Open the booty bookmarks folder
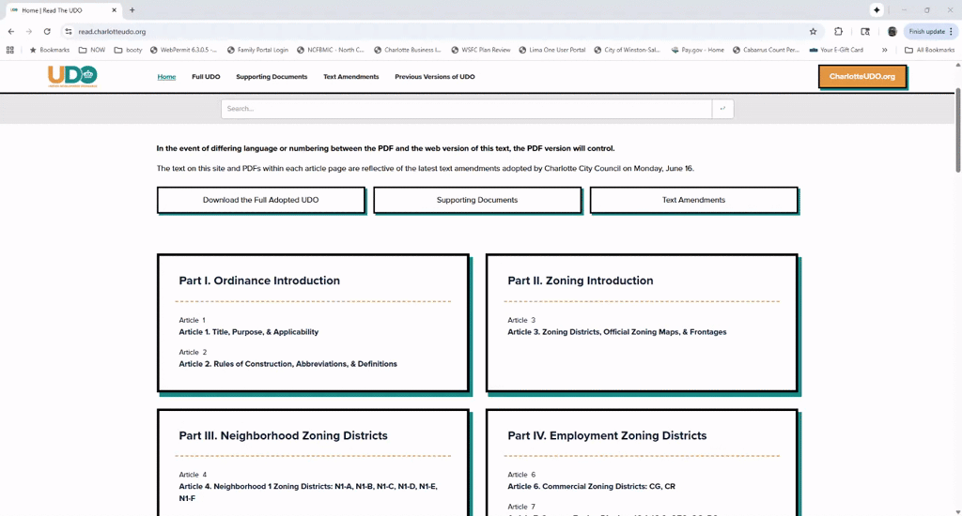The image size is (962, 516). (x=128, y=50)
